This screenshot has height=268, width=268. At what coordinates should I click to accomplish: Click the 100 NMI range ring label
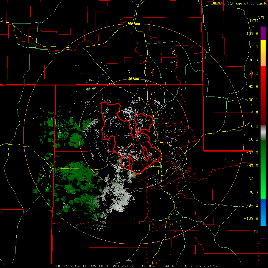tap(134, 24)
